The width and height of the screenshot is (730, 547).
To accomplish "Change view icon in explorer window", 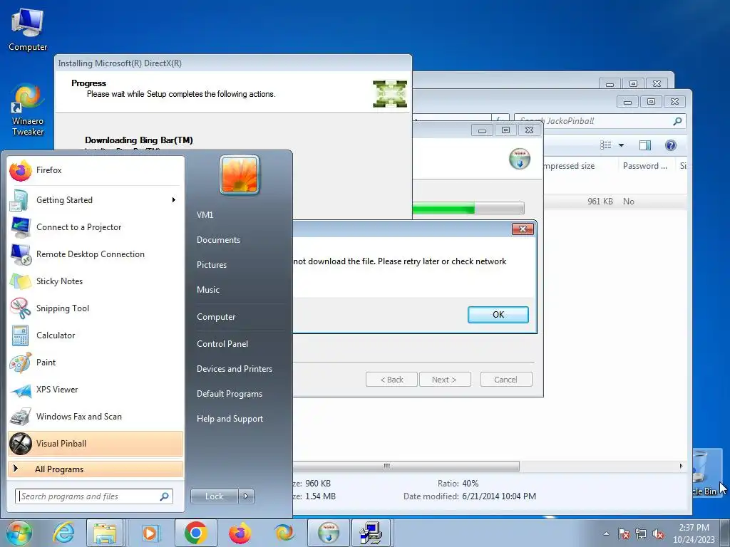I will tap(606, 145).
